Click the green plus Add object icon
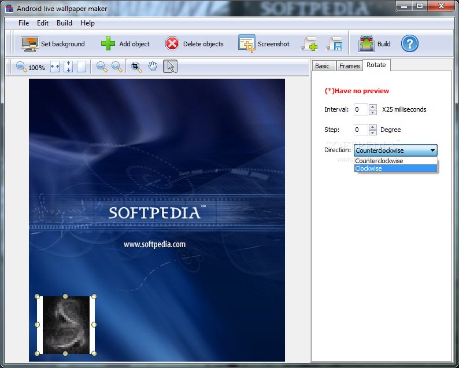The width and height of the screenshot is (459, 368). coord(108,43)
